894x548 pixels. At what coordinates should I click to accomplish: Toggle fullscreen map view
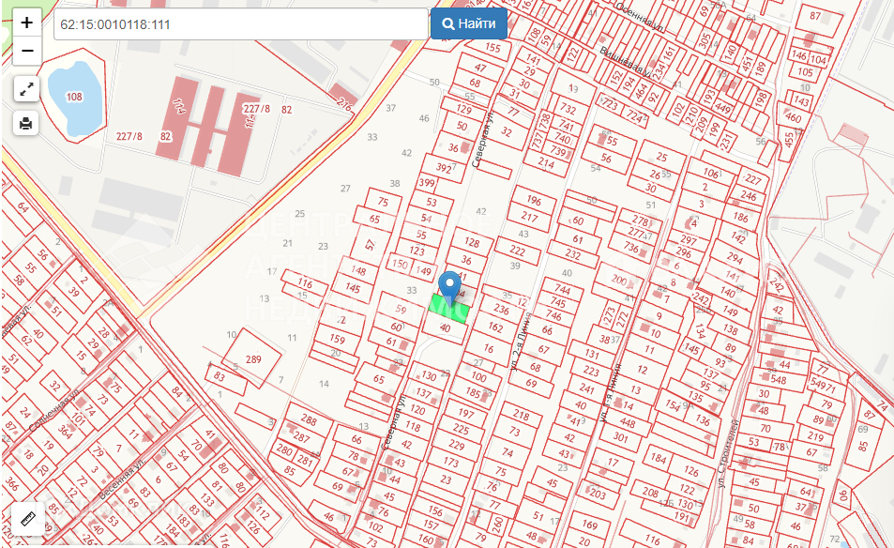(26, 89)
